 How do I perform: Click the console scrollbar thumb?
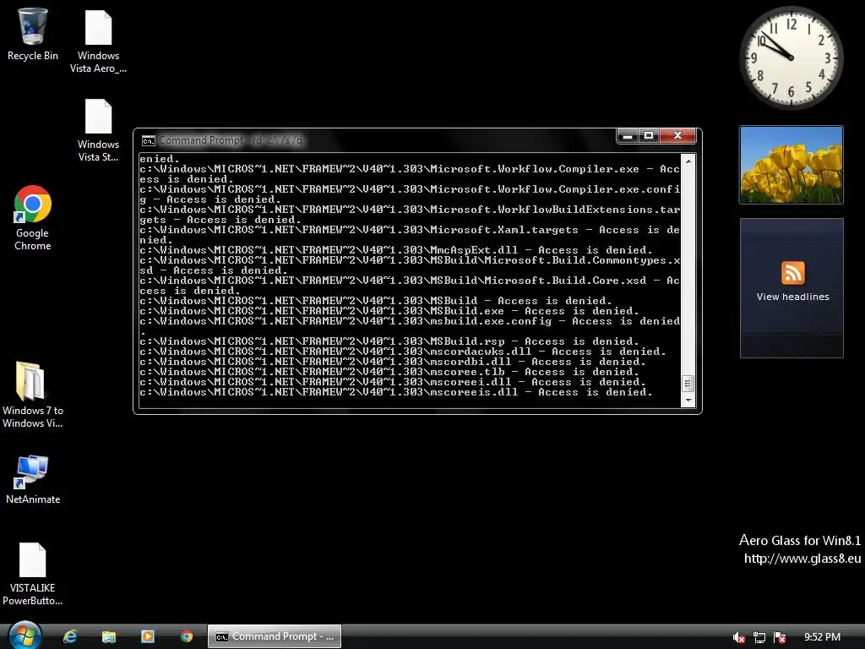(688, 383)
